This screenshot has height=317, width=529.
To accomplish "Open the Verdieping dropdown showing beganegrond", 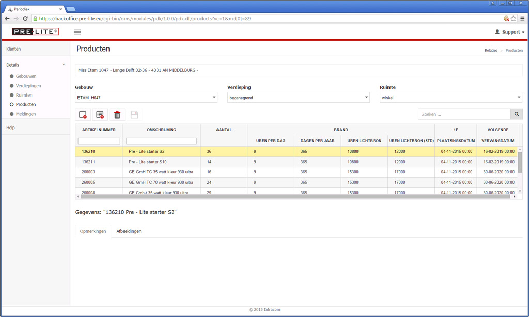I will (x=299, y=98).
